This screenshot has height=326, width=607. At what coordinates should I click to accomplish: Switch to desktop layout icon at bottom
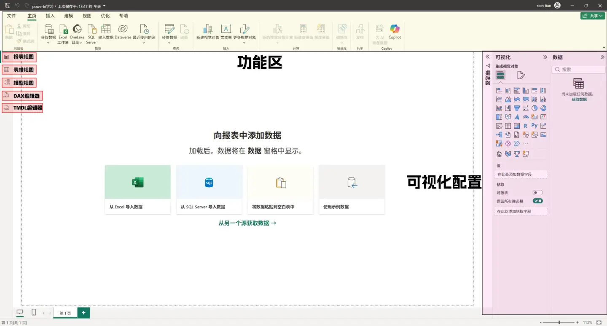20,313
